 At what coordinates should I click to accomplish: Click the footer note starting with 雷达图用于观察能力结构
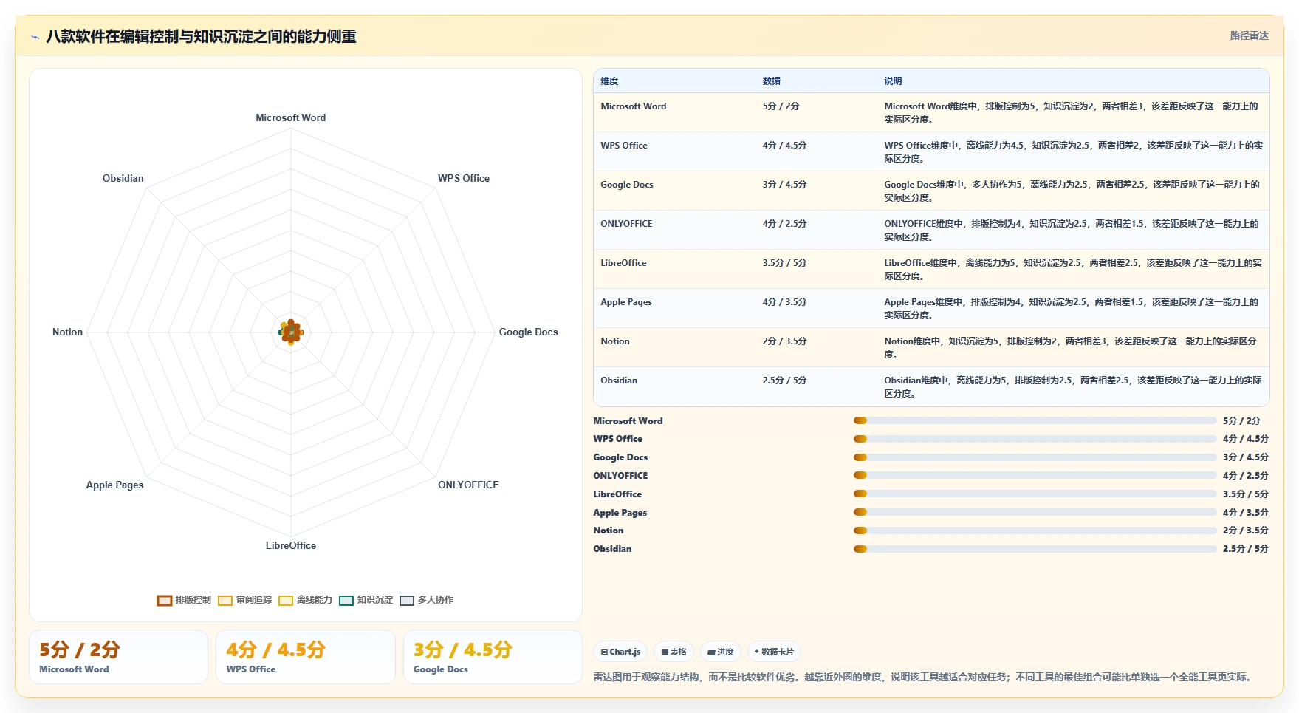[x=924, y=677]
